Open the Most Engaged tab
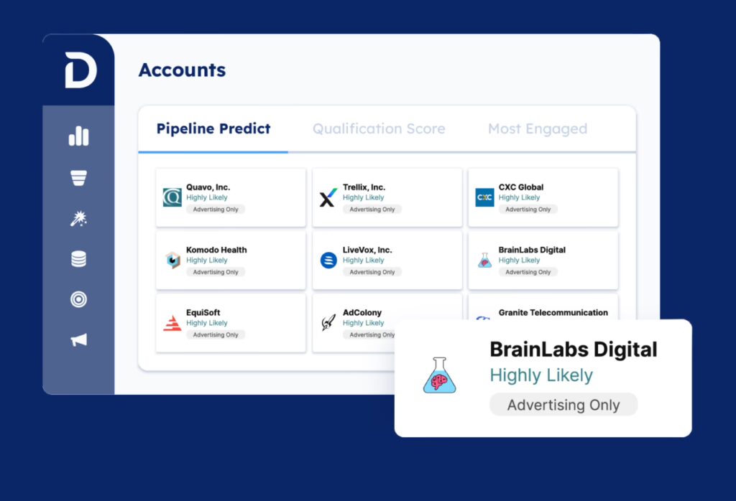The image size is (736, 501). [537, 129]
